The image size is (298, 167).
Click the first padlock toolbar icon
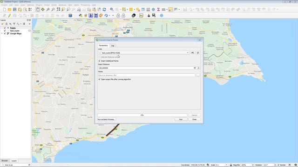[x=118, y=15]
